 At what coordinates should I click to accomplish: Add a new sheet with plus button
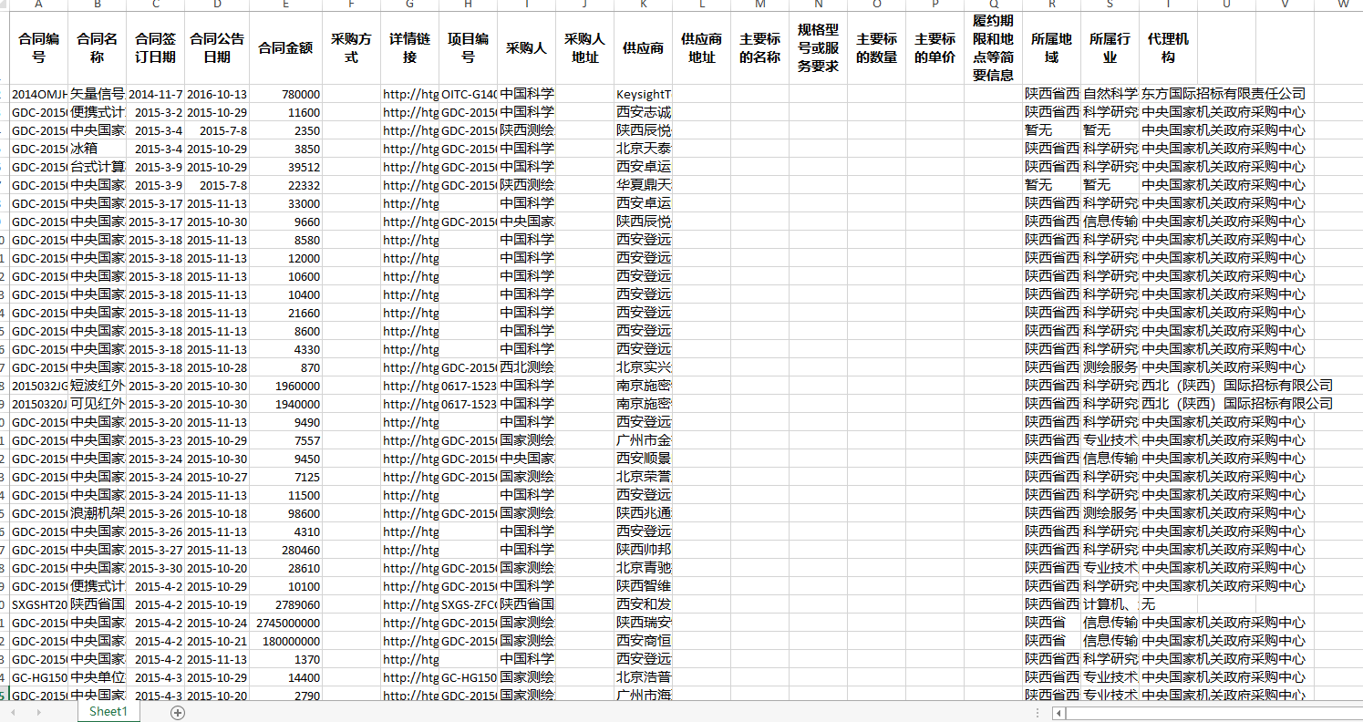click(178, 712)
